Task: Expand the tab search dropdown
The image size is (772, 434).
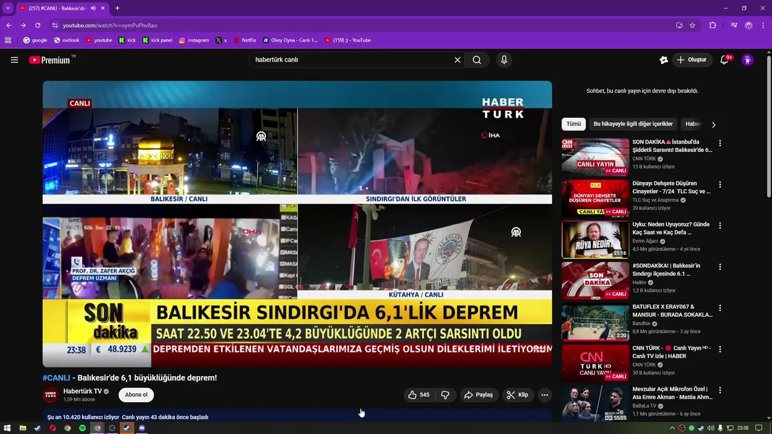Action: pos(8,8)
